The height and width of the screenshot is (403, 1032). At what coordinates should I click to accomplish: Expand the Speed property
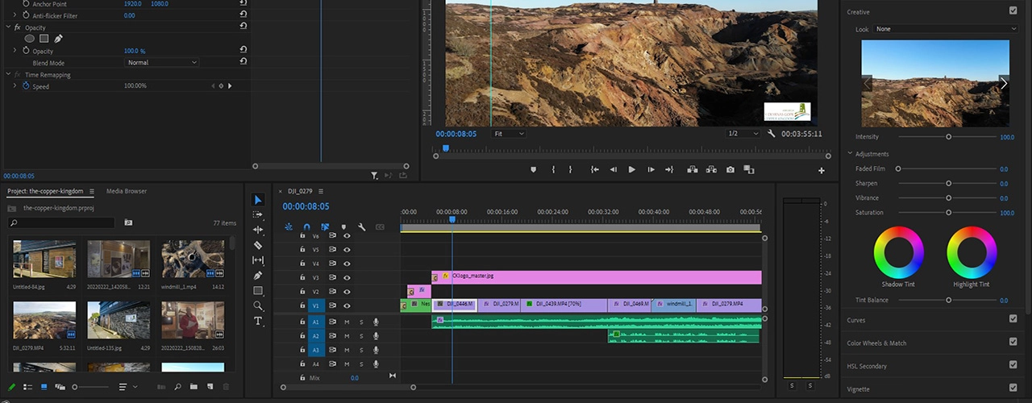pos(15,85)
